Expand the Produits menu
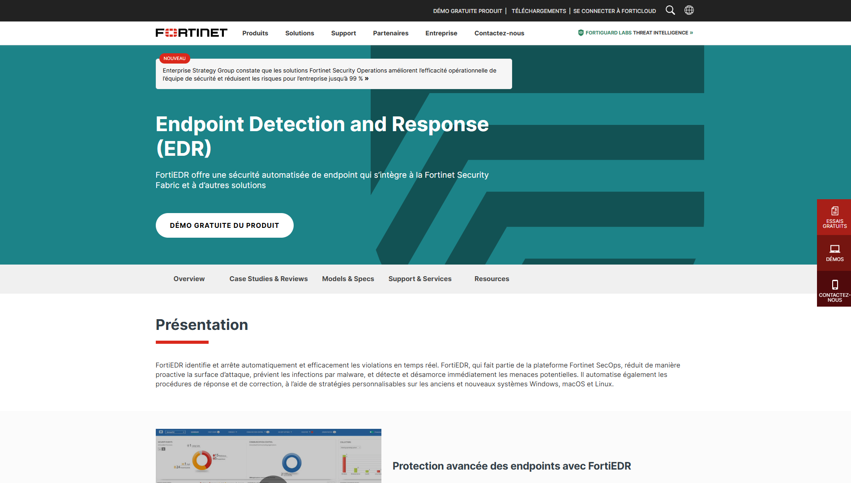The width and height of the screenshot is (851, 483). [255, 33]
